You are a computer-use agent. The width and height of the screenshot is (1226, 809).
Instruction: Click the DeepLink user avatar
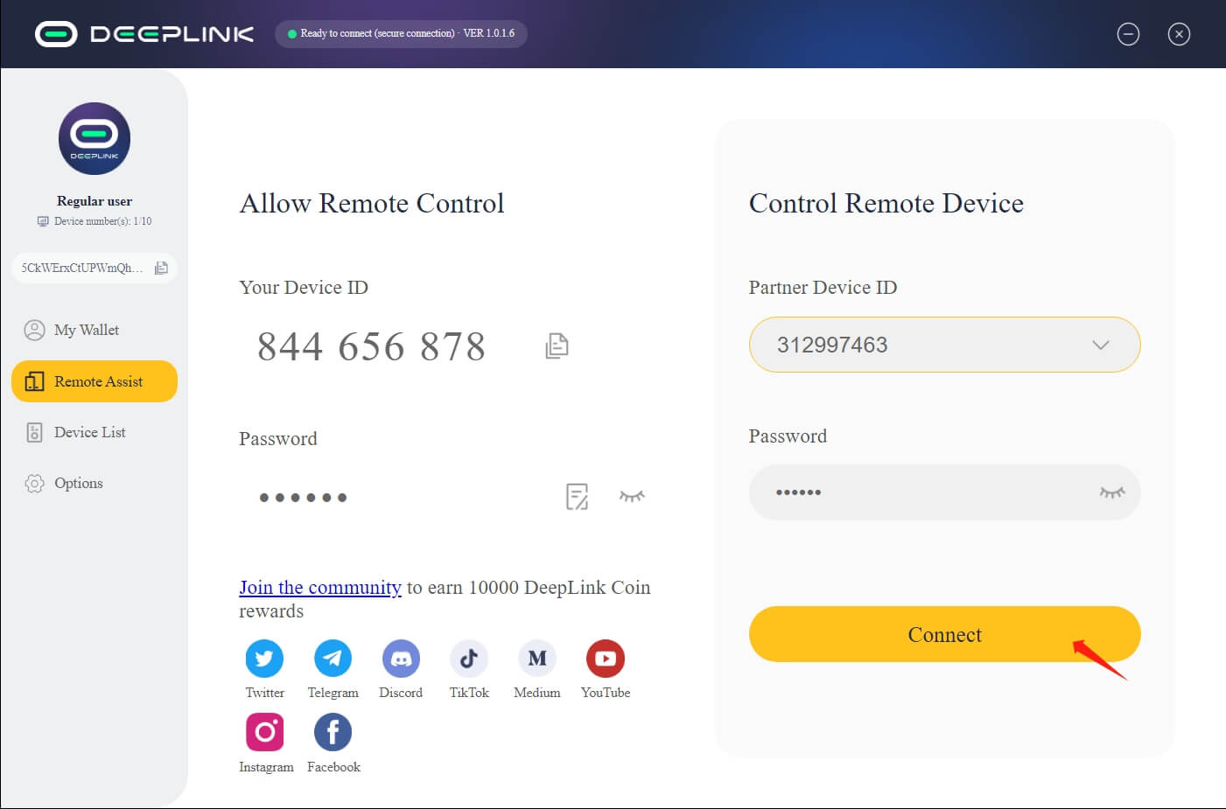point(95,138)
